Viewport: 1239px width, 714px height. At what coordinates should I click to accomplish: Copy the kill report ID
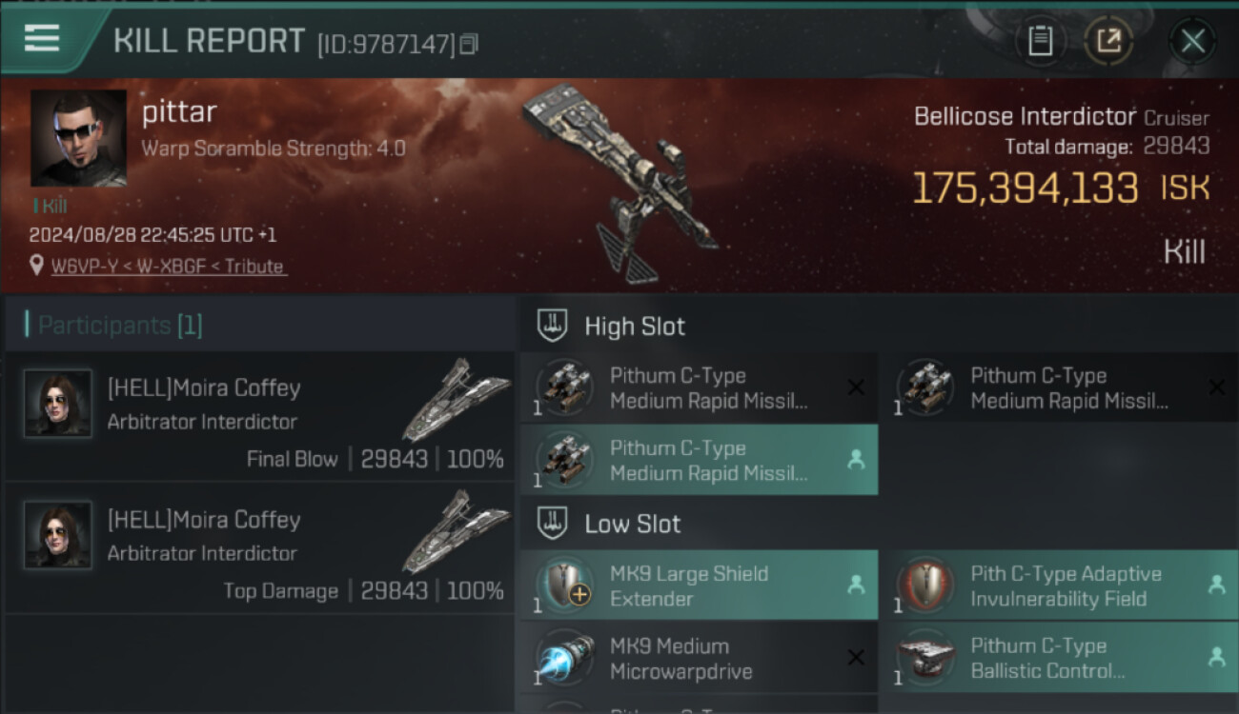[468, 44]
